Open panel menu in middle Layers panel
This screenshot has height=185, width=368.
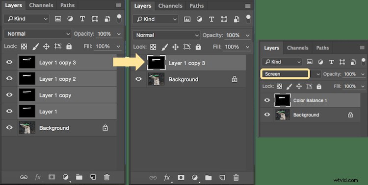(x=248, y=6)
